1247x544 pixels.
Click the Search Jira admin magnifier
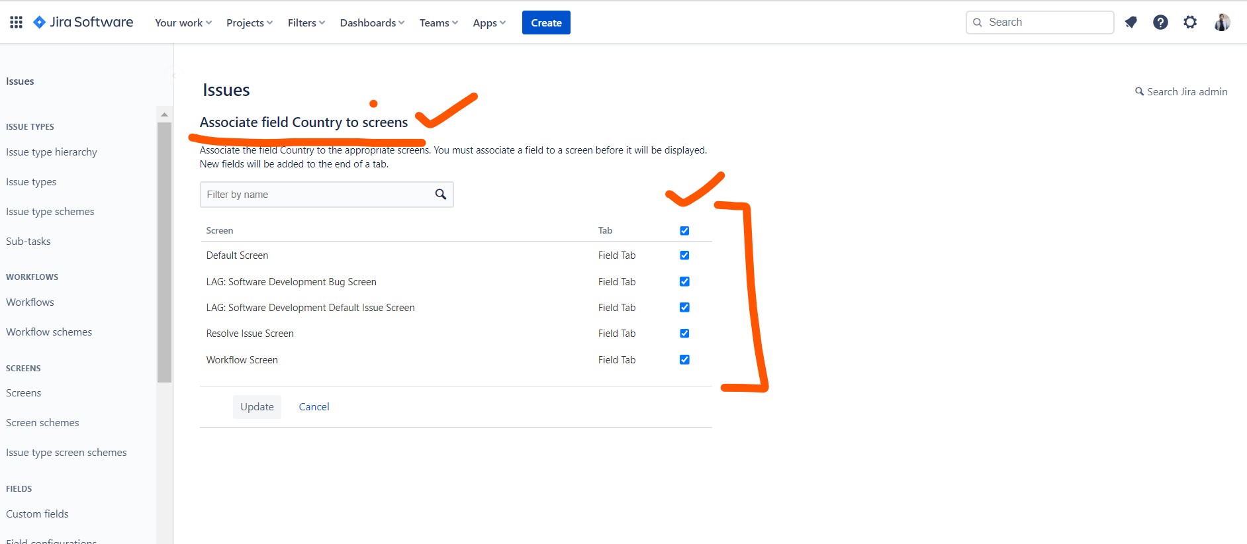[x=1139, y=92]
